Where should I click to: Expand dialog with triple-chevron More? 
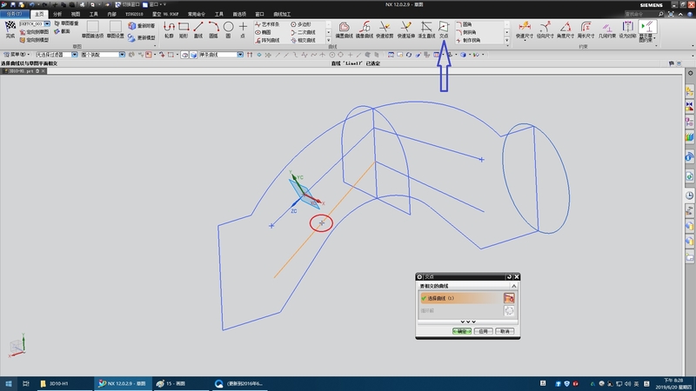[468, 321]
